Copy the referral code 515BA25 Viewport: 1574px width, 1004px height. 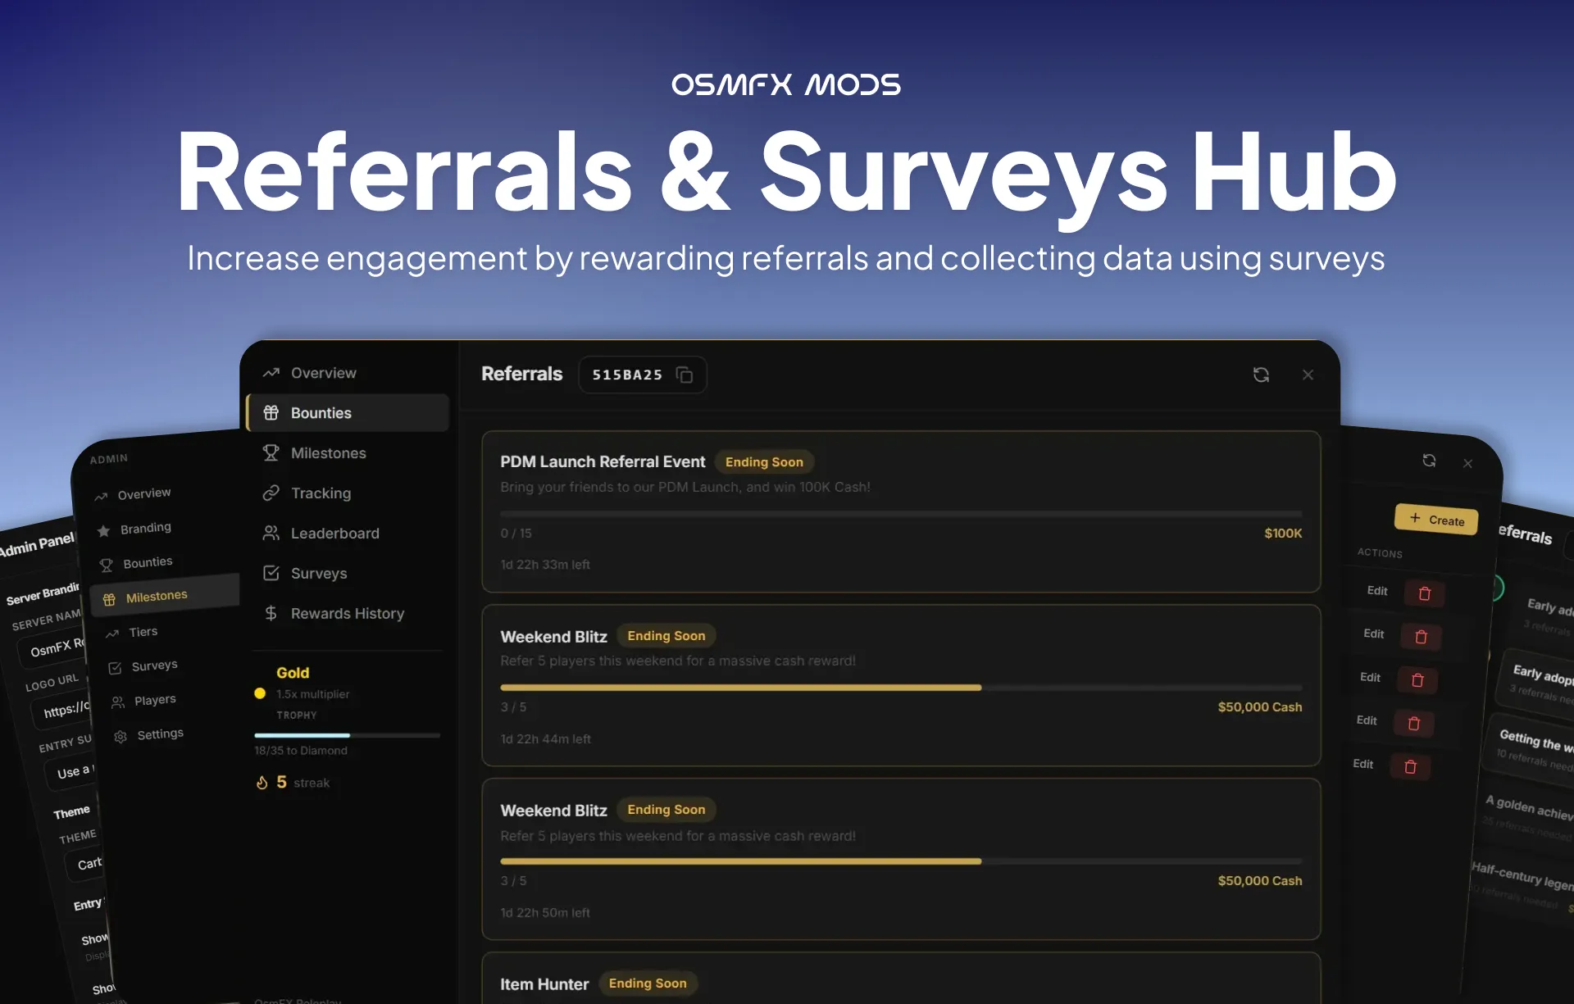click(x=684, y=375)
